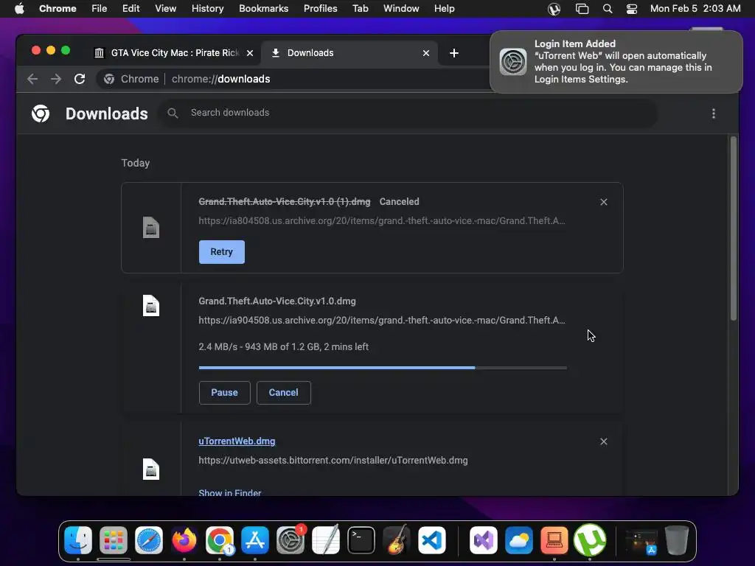The height and width of the screenshot is (566, 755).
Task: Open Spotlight search in menu bar
Action: tap(608, 9)
